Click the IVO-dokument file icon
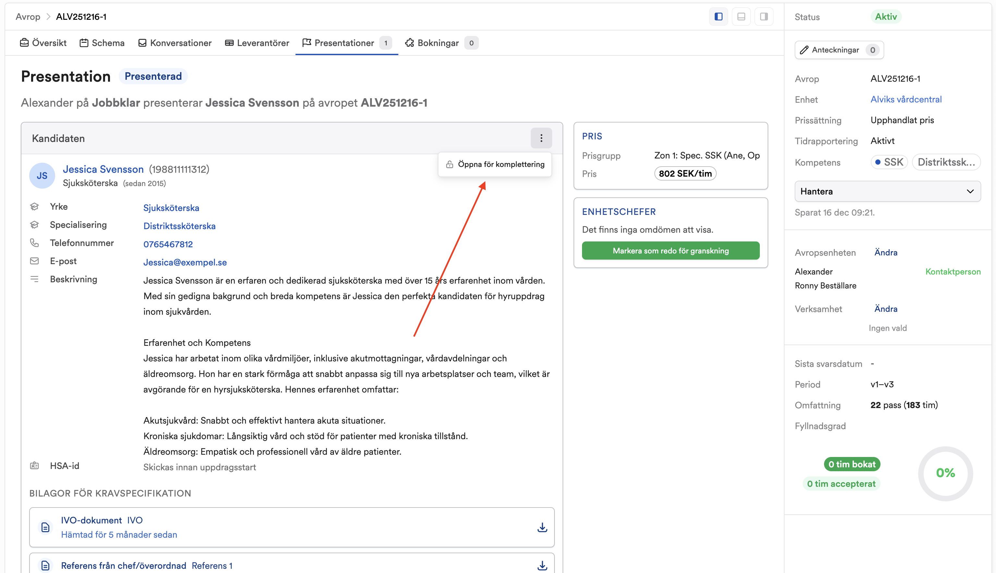Image resolution: width=996 pixels, height=573 pixels. 46,527
